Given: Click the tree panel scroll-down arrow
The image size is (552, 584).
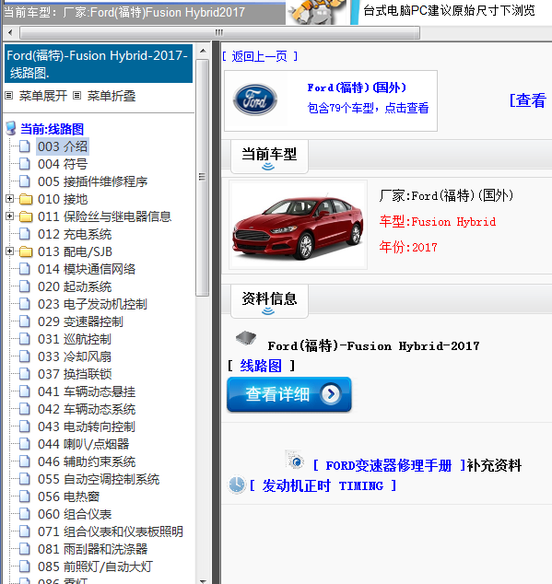Looking at the screenshot, I should [x=203, y=580].
